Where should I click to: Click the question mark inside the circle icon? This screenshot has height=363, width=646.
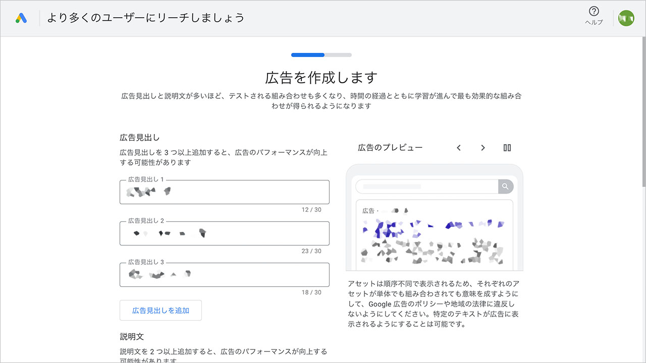(593, 12)
